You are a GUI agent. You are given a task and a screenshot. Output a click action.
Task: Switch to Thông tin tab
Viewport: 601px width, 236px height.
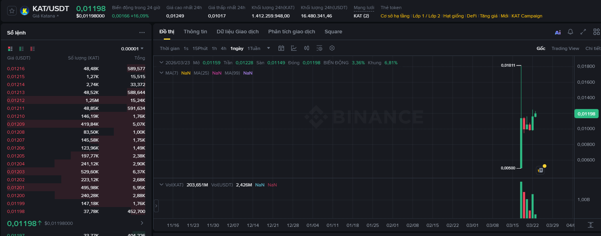(x=195, y=32)
